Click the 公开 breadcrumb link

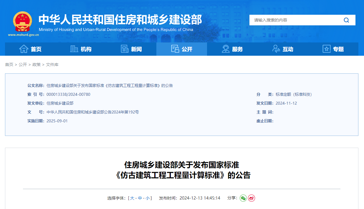tap(23, 64)
